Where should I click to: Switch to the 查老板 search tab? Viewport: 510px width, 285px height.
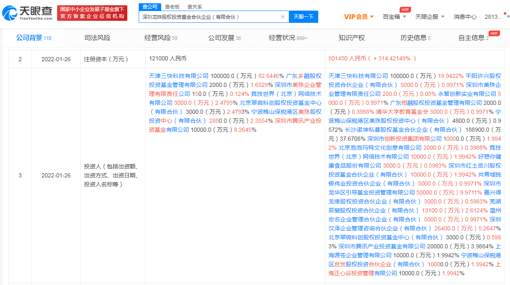point(172,7)
